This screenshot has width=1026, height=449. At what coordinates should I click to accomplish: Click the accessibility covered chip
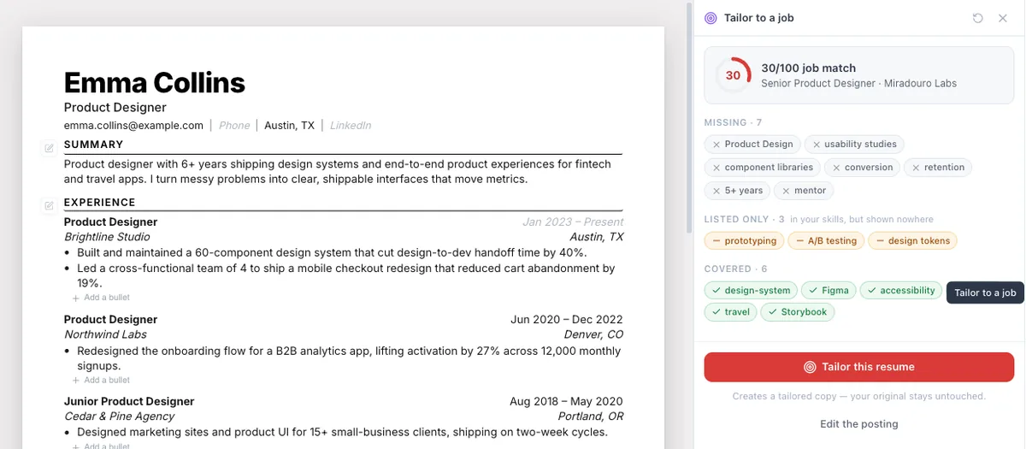(x=901, y=291)
